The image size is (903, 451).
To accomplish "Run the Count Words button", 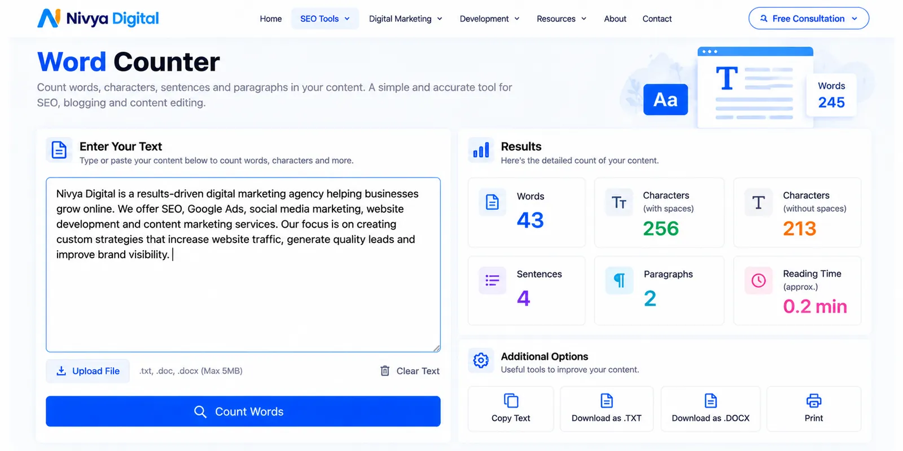I will point(243,412).
